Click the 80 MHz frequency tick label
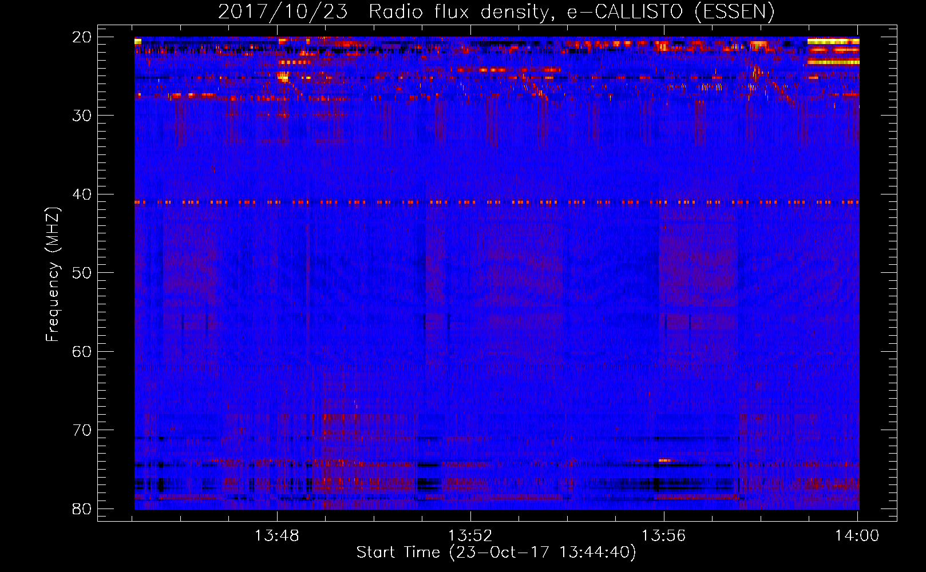926x572 pixels. [x=82, y=509]
